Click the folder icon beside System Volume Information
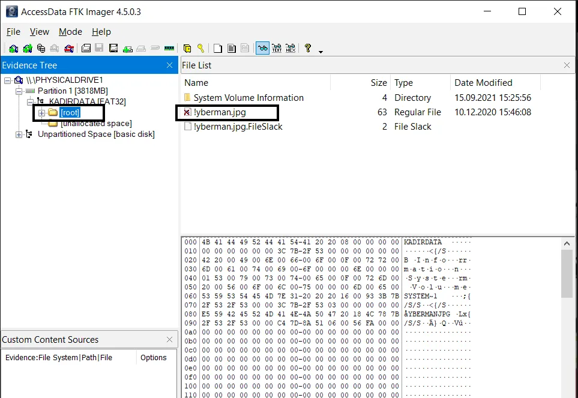Image resolution: width=578 pixels, height=398 pixels. tap(188, 98)
